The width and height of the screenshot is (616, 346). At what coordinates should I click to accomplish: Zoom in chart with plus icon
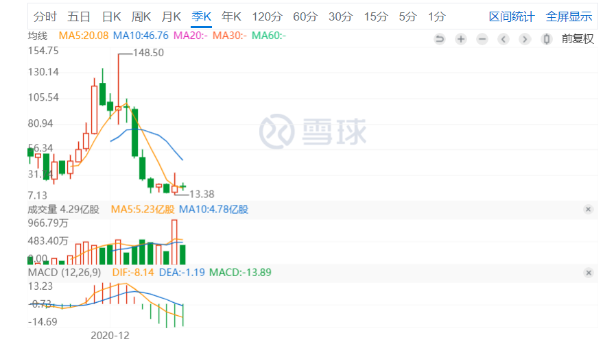(461, 39)
